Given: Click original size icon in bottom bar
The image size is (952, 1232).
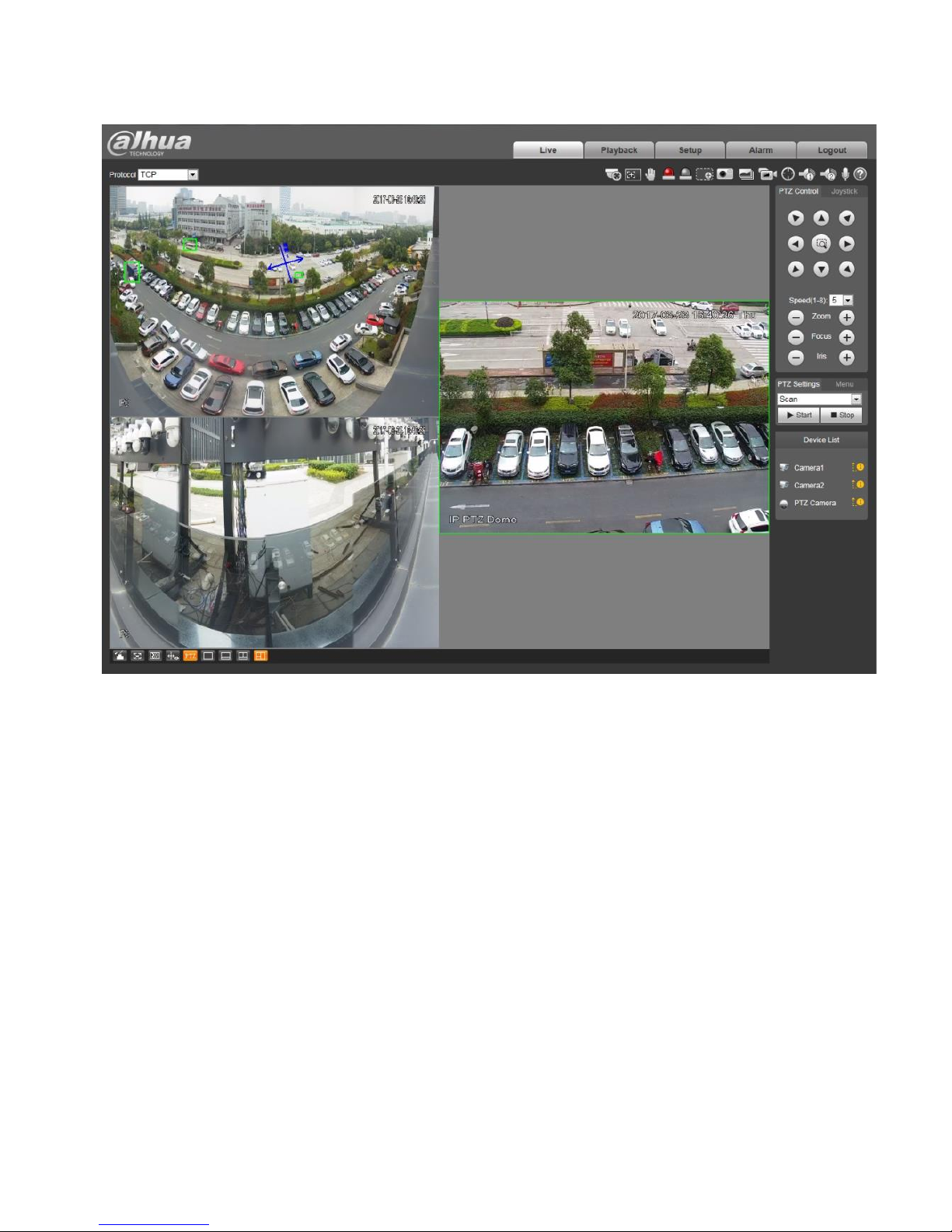Looking at the screenshot, I should click(x=138, y=656).
